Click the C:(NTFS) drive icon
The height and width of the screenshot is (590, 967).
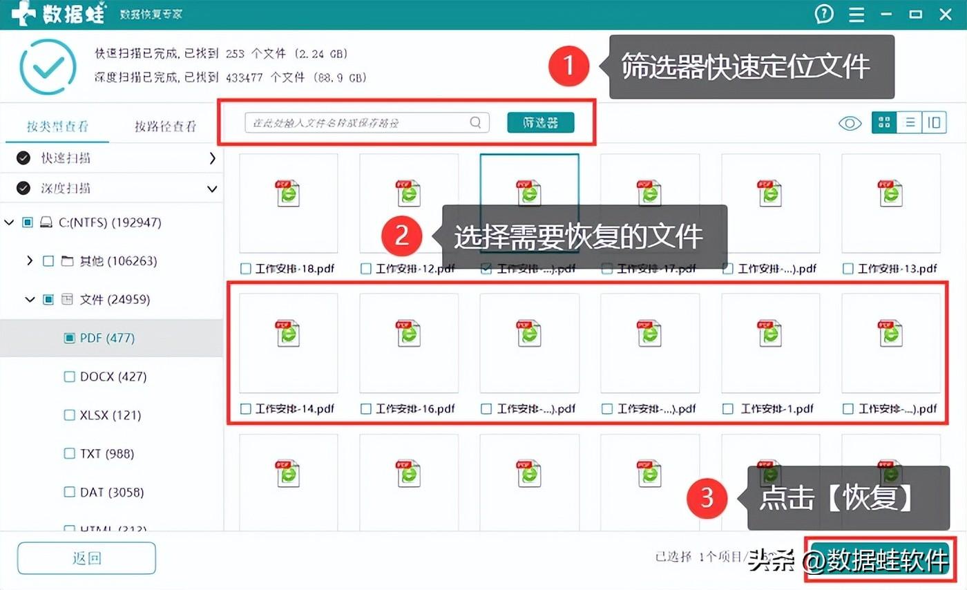[x=46, y=222]
